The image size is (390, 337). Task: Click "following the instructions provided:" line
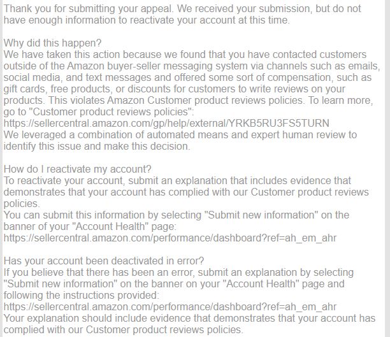pyautogui.click(x=82, y=296)
